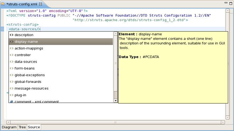Click the struts-config.xml file icon

click(x=3, y=4)
